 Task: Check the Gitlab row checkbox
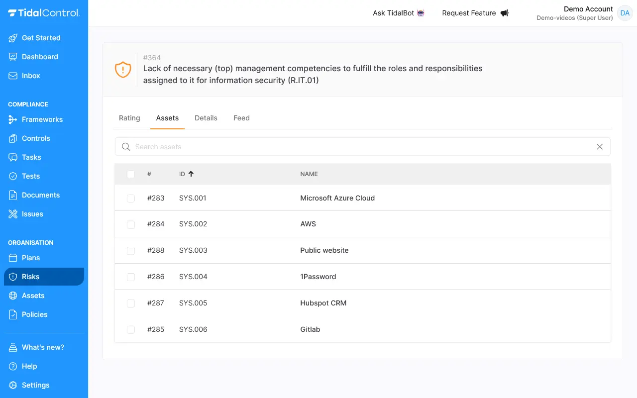coord(131,329)
